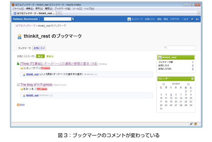This screenshot has height=142, width=212.
Task: Open the ヘルプ(H) menu
Action: (x=89, y=9)
